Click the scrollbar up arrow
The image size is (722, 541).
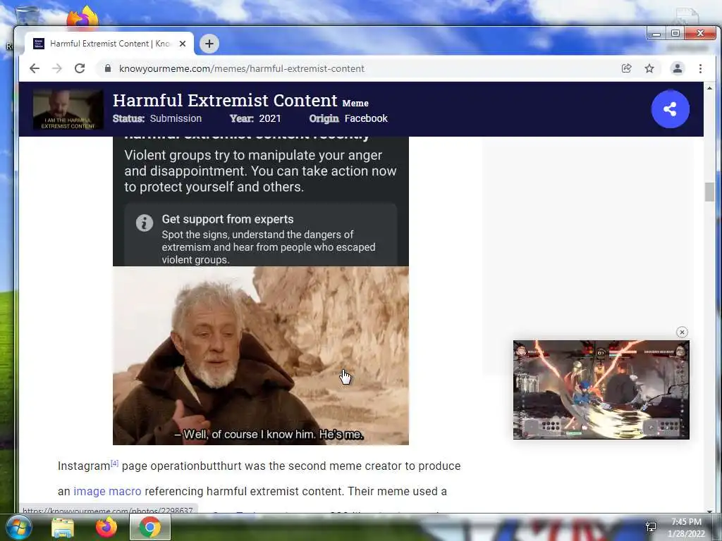coord(709,87)
